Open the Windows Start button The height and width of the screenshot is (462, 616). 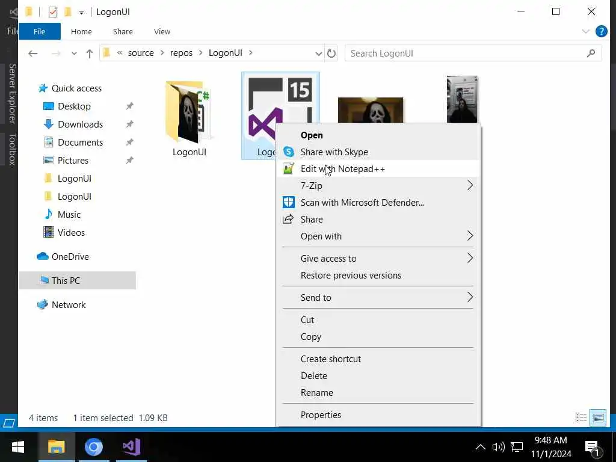[x=17, y=447]
